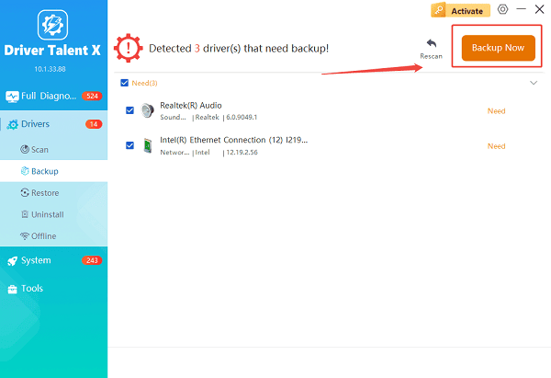The width and height of the screenshot is (551, 378).
Task: Click the red warning gear icon
Action: (129, 48)
